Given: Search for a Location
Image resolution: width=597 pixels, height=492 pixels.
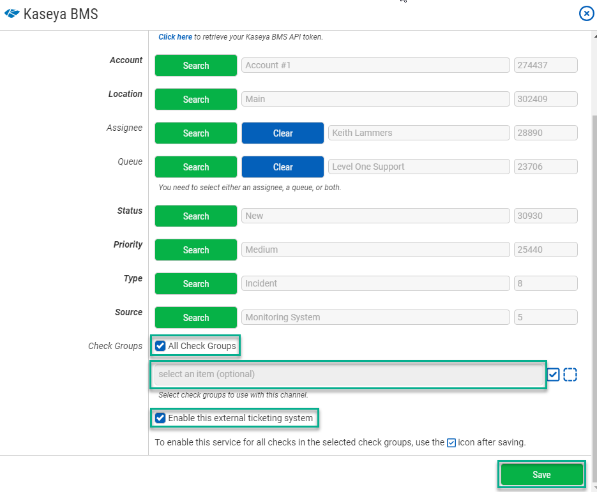Looking at the screenshot, I should click(195, 99).
